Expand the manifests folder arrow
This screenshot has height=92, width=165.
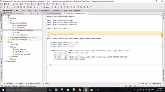[6, 18]
